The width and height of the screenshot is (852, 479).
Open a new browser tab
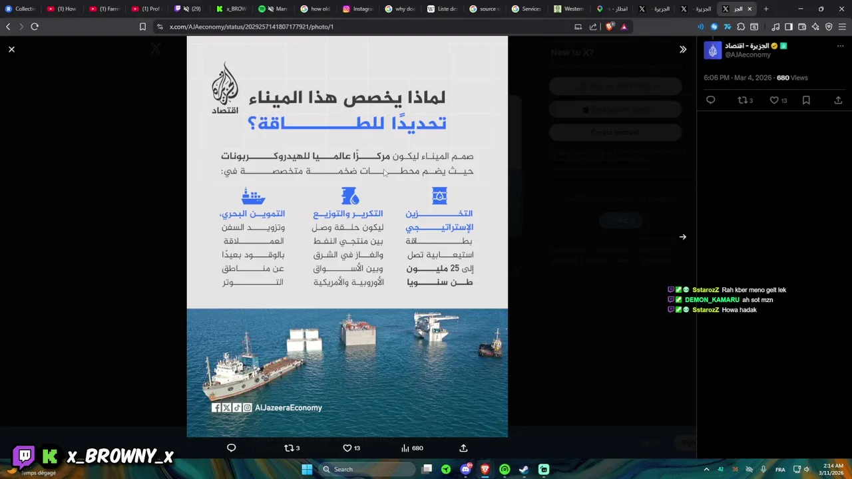tap(765, 9)
